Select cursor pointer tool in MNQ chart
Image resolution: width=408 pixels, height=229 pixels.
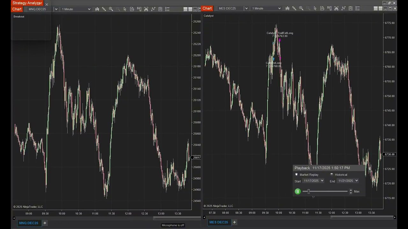125,9
